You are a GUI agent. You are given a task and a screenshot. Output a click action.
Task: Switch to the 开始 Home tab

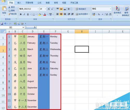click(x=11, y=3)
